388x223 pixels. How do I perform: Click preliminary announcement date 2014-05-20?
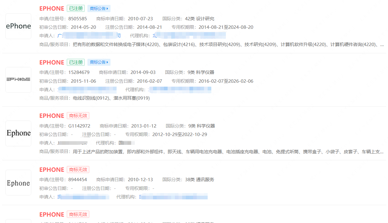click(x=83, y=27)
